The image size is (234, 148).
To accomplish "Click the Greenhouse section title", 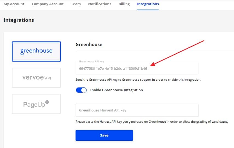I will (x=89, y=44).
